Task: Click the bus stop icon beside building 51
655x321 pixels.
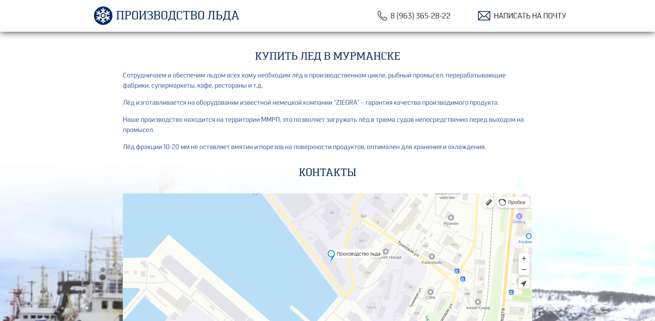Action: click(x=463, y=279)
